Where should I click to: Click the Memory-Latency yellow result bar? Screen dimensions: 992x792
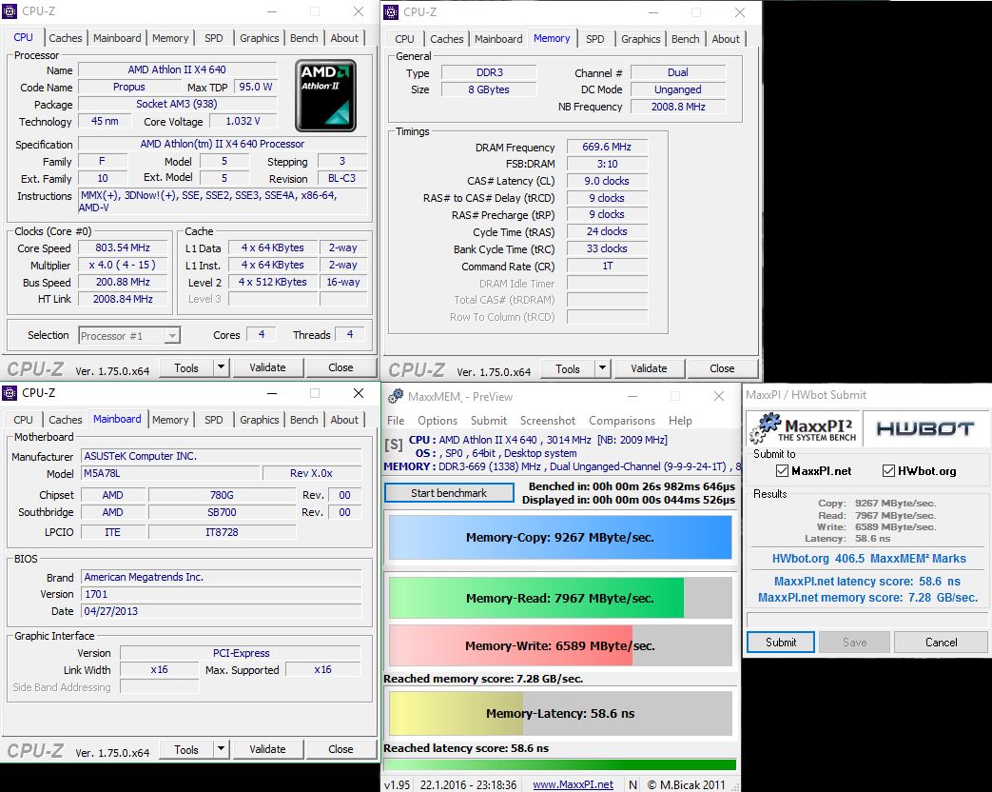[560, 714]
